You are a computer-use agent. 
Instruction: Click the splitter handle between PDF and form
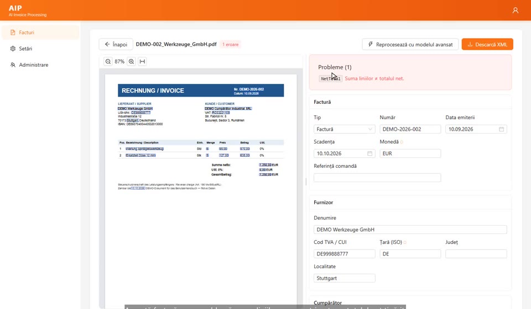pyautogui.click(x=306, y=182)
